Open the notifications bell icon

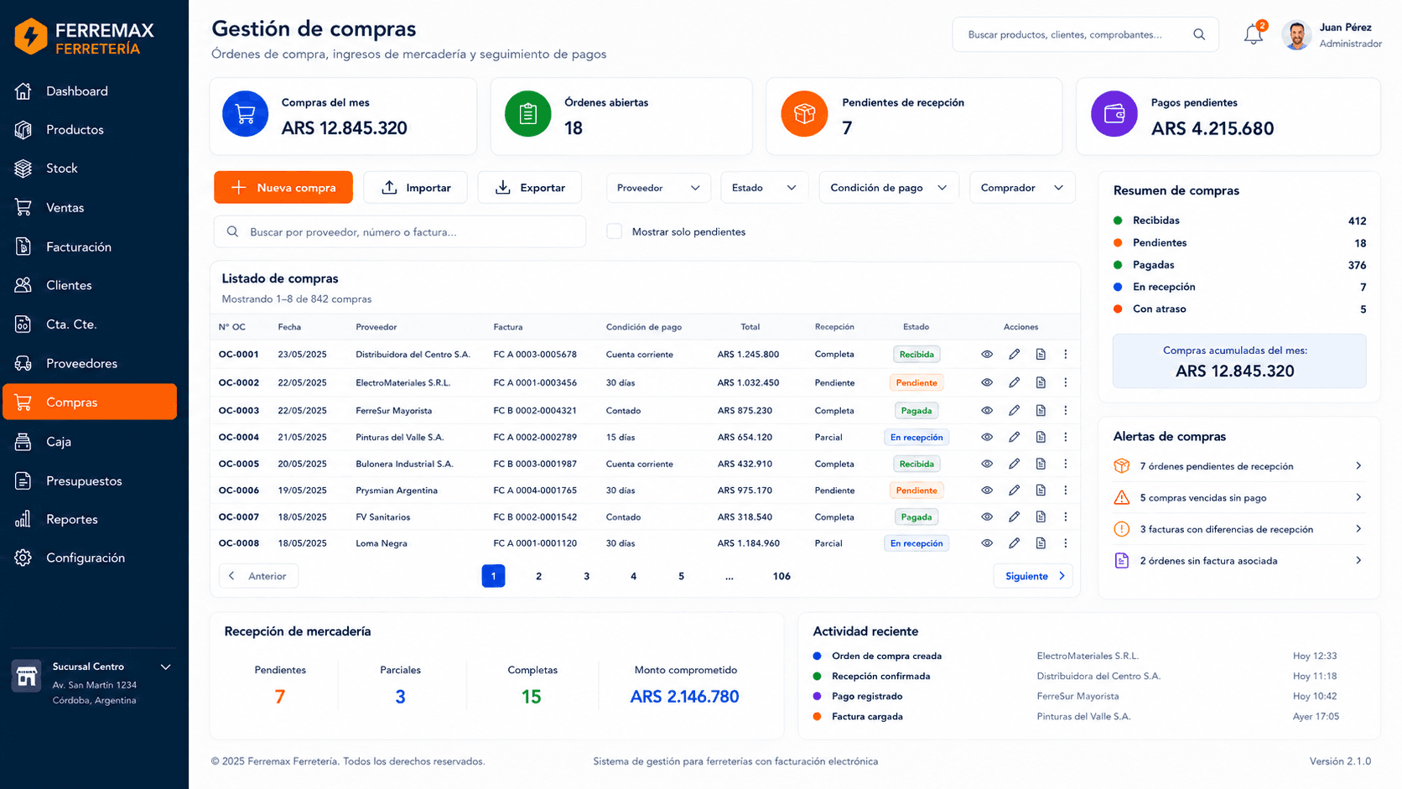click(1253, 34)
